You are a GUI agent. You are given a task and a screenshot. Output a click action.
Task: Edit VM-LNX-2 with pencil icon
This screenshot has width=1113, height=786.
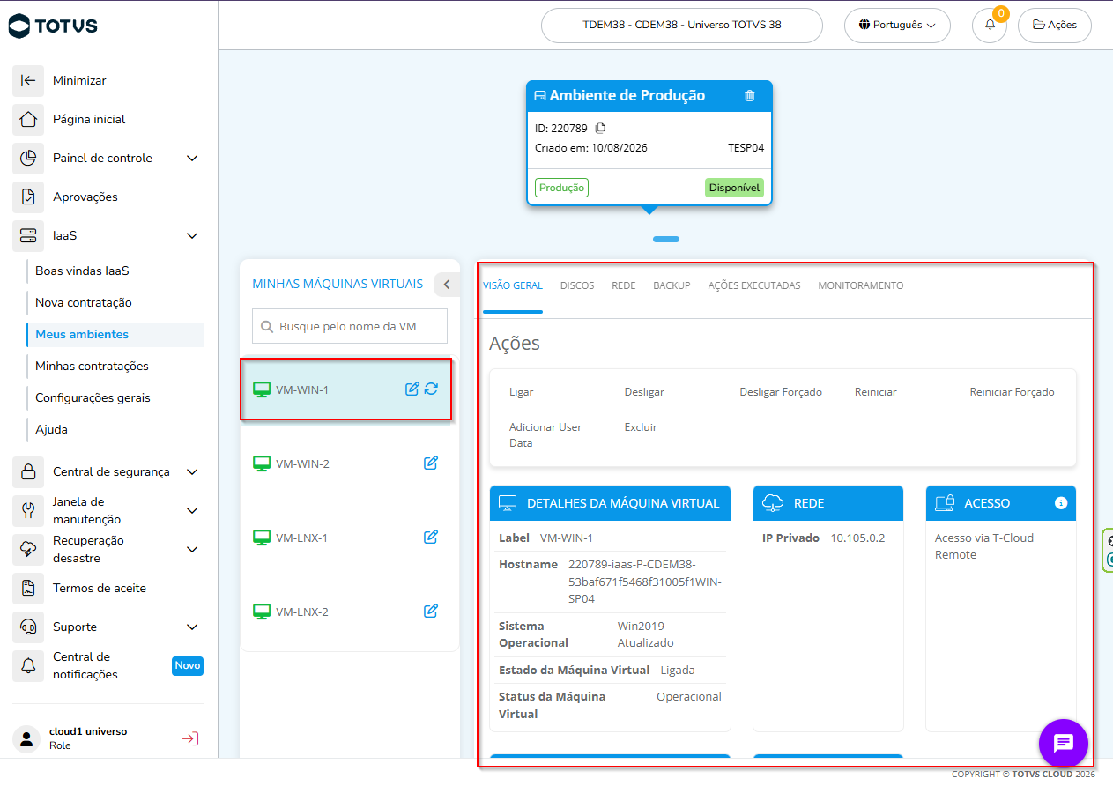click(431, 611)
